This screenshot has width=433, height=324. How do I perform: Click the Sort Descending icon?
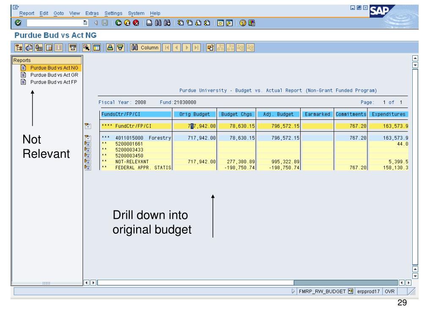tap(120, 48)
